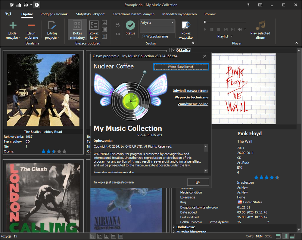302x240 pixels.
Task: Select The Clash London Calling cover thumbnail
Action: [x=43, y=198]
